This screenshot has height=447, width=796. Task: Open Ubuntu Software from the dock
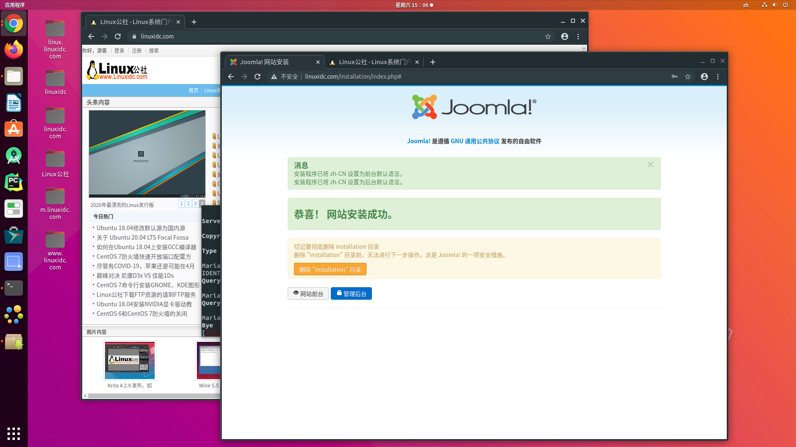[x=14, y=129]
